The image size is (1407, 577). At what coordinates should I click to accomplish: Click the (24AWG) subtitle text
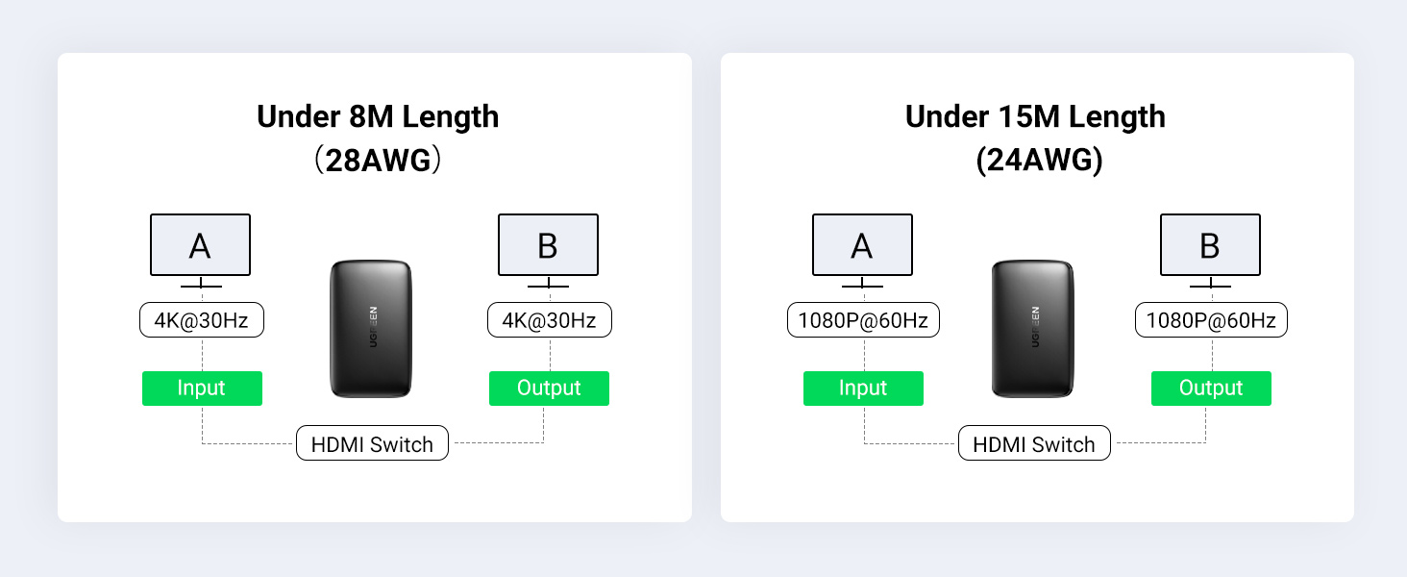(1039, 160)
